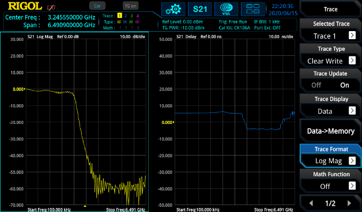
Task: Turn Trace Update on
Action: [x=345, y=85]
